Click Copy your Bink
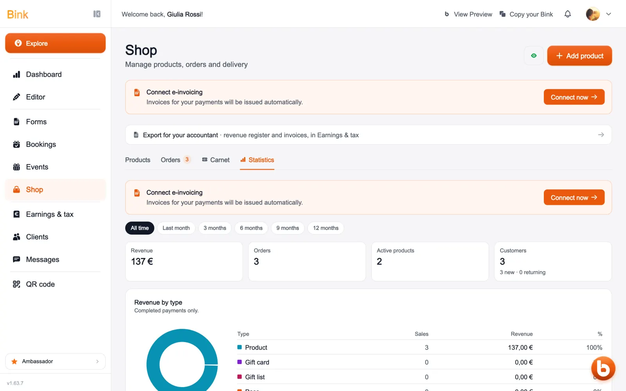The width and height of the screenshot is (626, 391). pyautogui.click(x=526, y=14)
